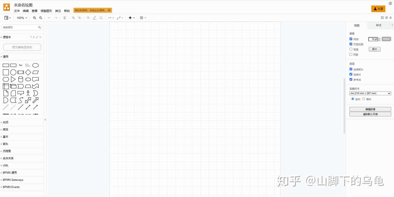
Task: Collapse the header with the double-chevron icon
Action: coord(390,18)
